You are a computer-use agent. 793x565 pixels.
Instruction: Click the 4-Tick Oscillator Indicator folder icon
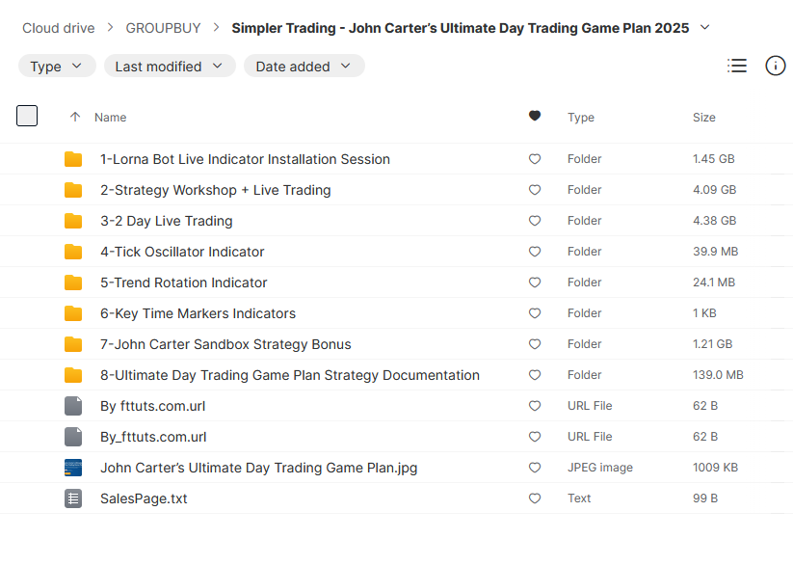click(x=73, y=252)
